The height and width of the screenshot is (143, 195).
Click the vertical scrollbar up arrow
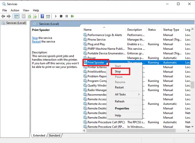[x=192, y=29]
